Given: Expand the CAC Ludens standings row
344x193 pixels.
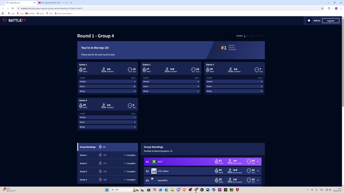Looking at the screenshot, I should [x=258, y=171].
